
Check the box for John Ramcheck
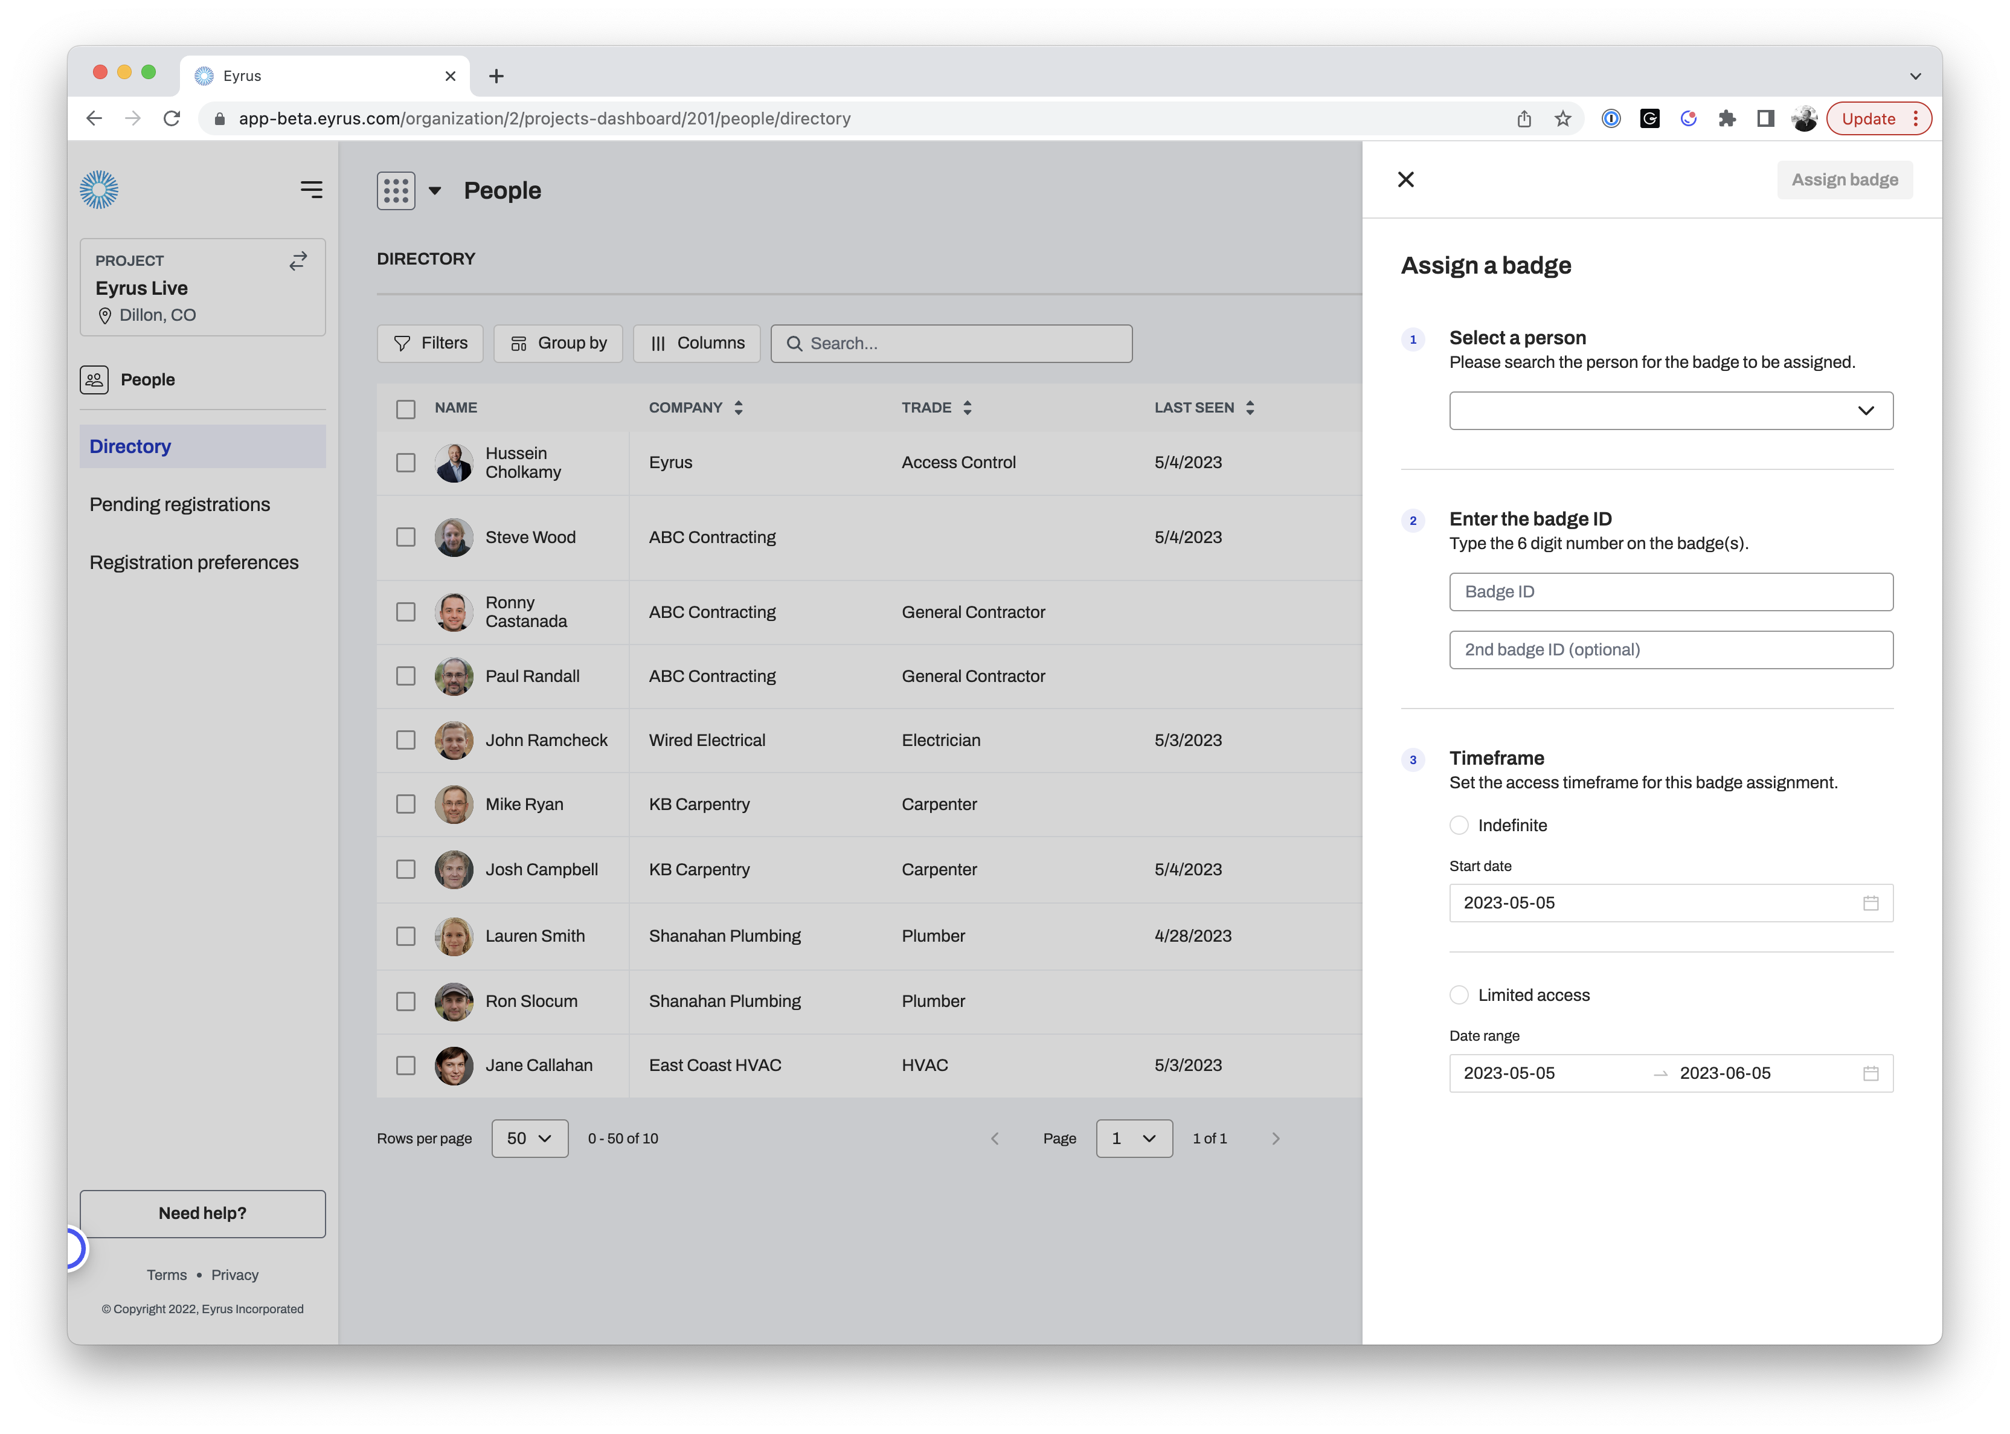click(x=406, y=740)
